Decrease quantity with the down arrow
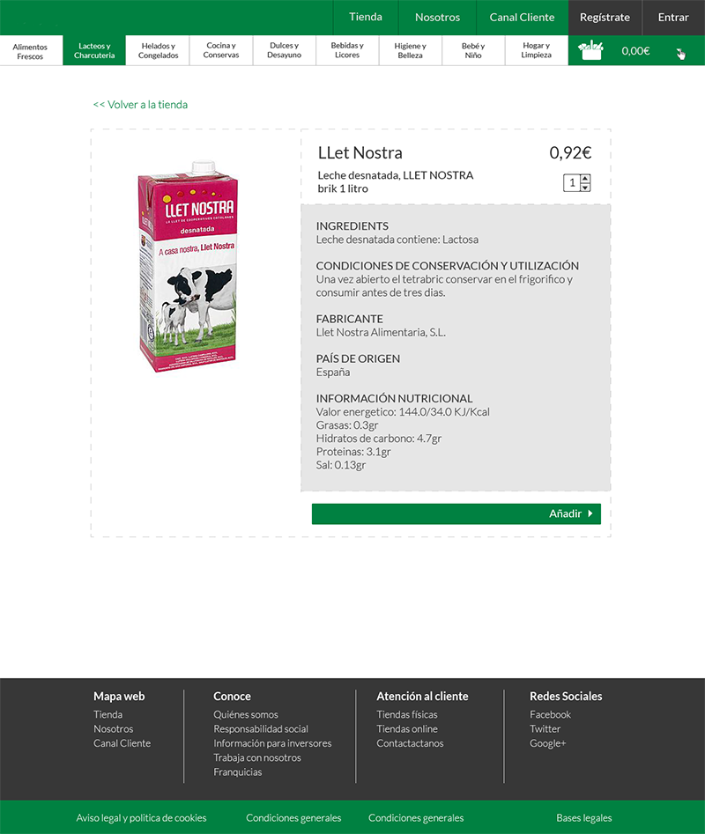 tap(585, 188)
